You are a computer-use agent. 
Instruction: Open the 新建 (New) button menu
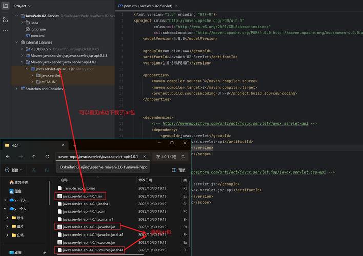click(x=14, y=170)
